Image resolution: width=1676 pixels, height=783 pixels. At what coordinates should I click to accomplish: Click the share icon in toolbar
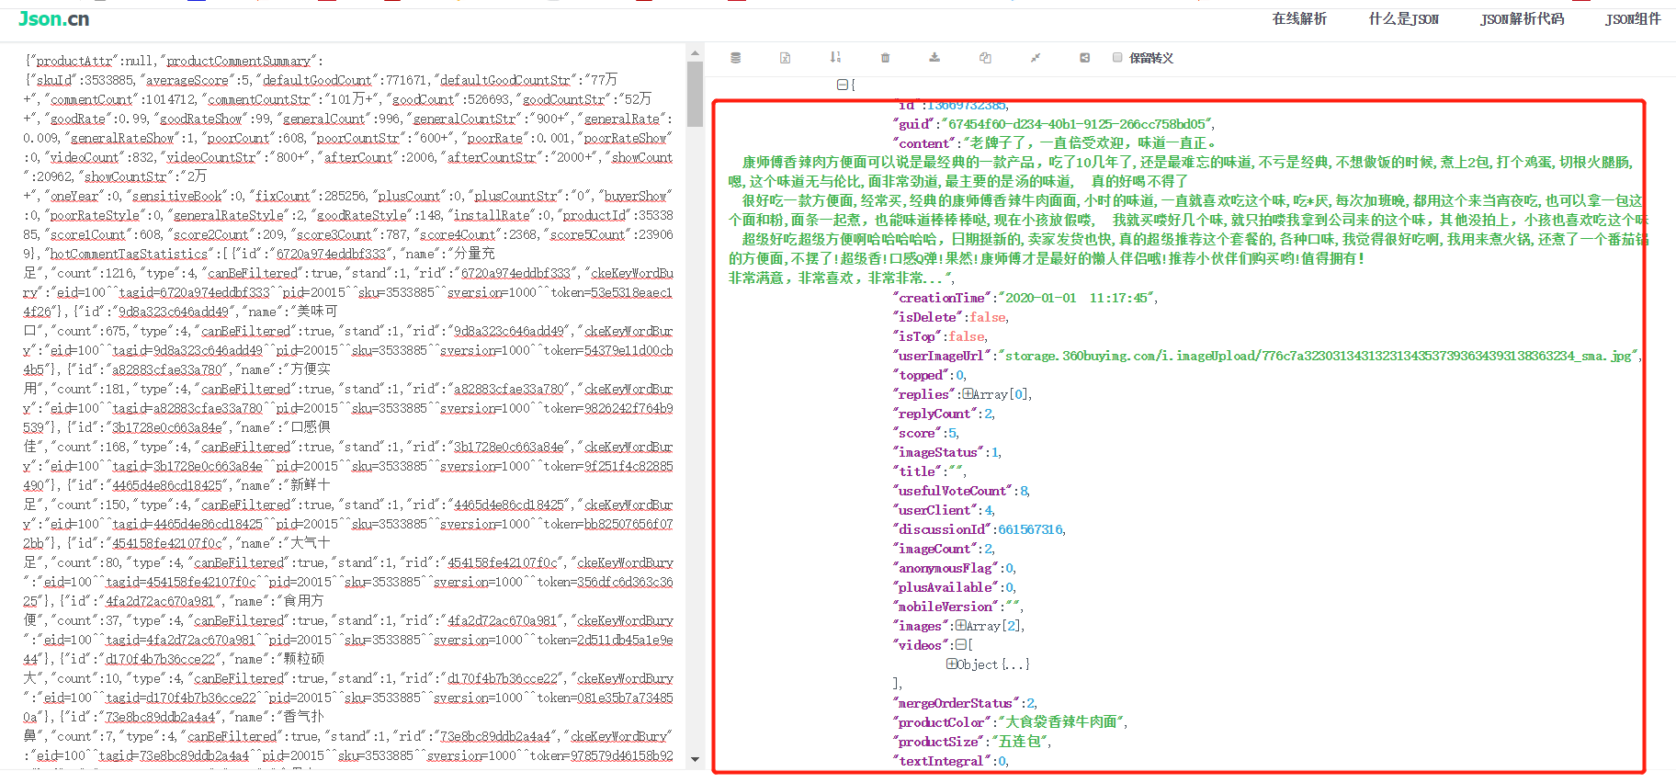(1085, 58)
